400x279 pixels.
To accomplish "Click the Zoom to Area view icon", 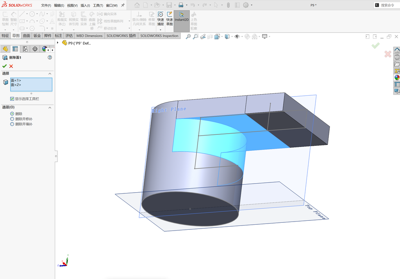I will 196,36.
